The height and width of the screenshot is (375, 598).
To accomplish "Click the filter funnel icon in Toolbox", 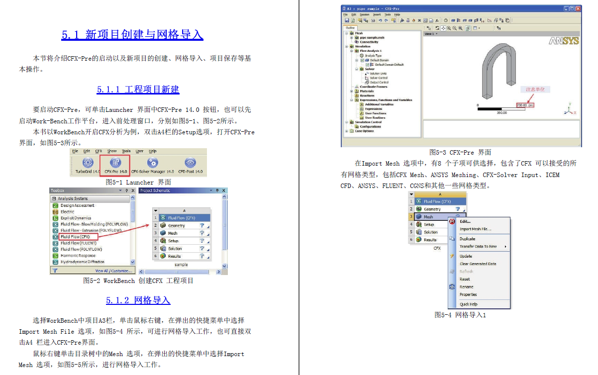I will pyautogui.click(x=55, y=271).
